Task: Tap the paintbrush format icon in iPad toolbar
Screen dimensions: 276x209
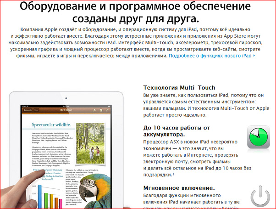Action: tap(94, 110)
